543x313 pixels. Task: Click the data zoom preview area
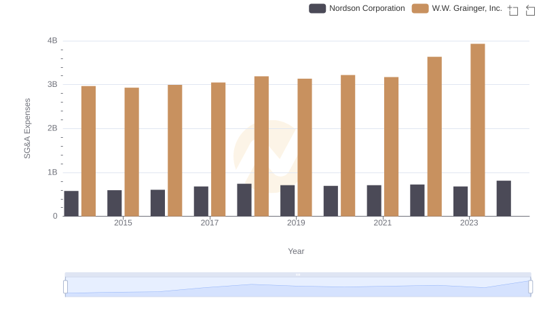(298, 287)
